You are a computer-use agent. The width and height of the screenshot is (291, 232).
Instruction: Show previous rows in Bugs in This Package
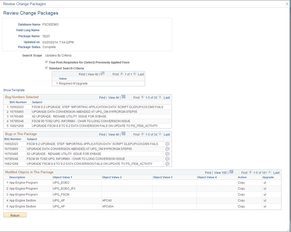click(x=142, y=134)
